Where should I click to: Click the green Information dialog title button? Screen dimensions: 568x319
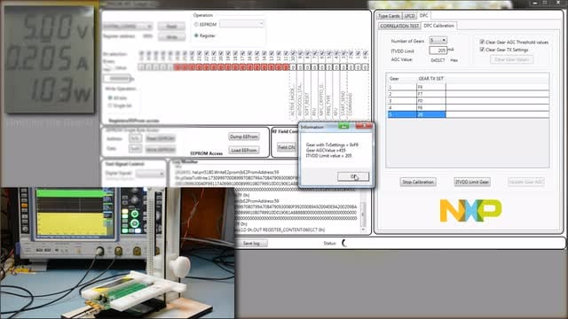click(x=343, y=126)
